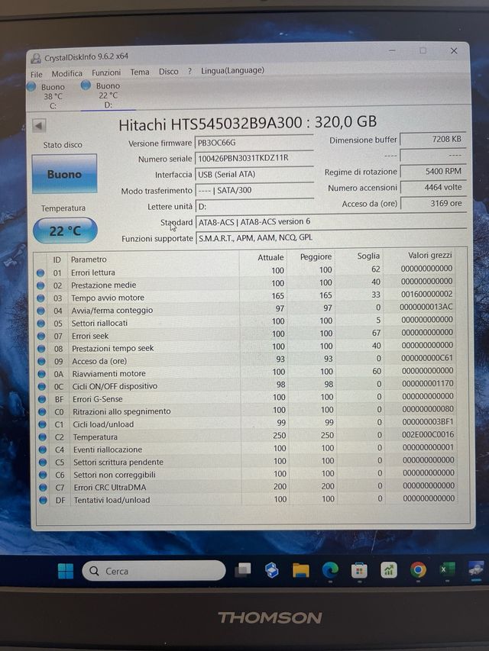Open the Disco menu
The width and height of the screenshot is (489, 651).
coord(168,72)
